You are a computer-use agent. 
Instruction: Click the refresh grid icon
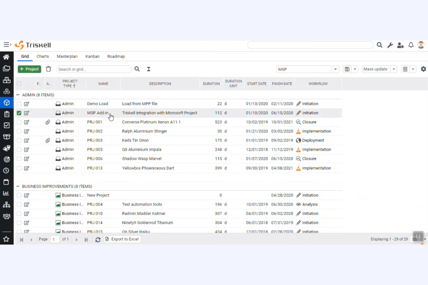tap(98, 239)
